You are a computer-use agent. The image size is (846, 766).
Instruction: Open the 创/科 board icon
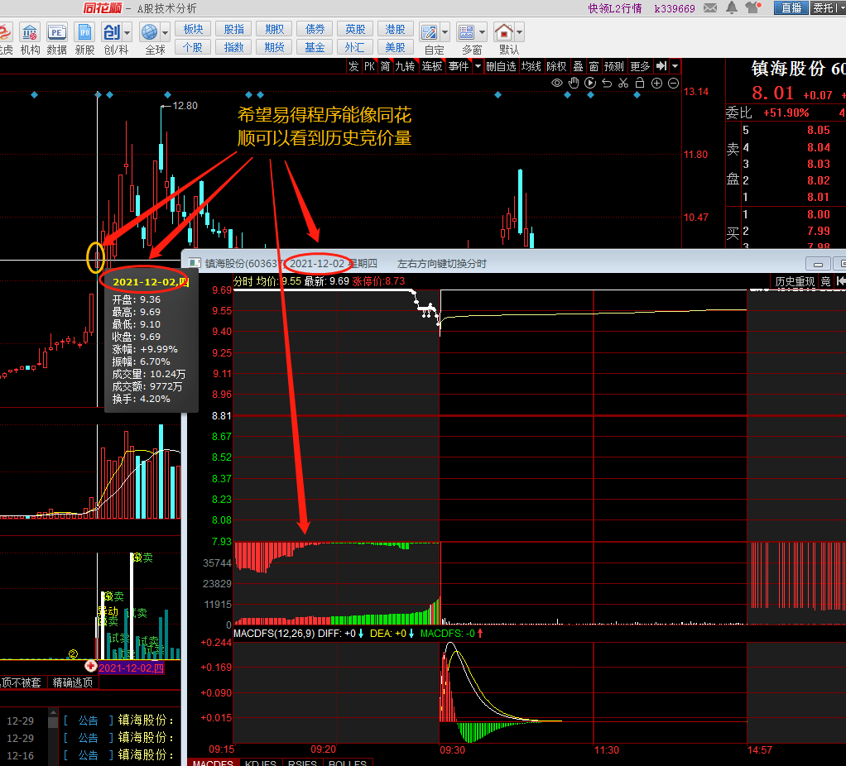click(112, 33)
